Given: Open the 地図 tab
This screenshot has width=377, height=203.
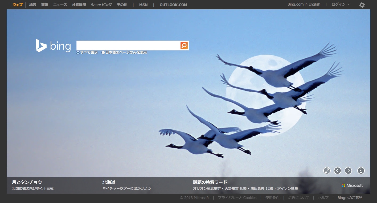Looking at the screenshot, I should click(x=32, y=5).
